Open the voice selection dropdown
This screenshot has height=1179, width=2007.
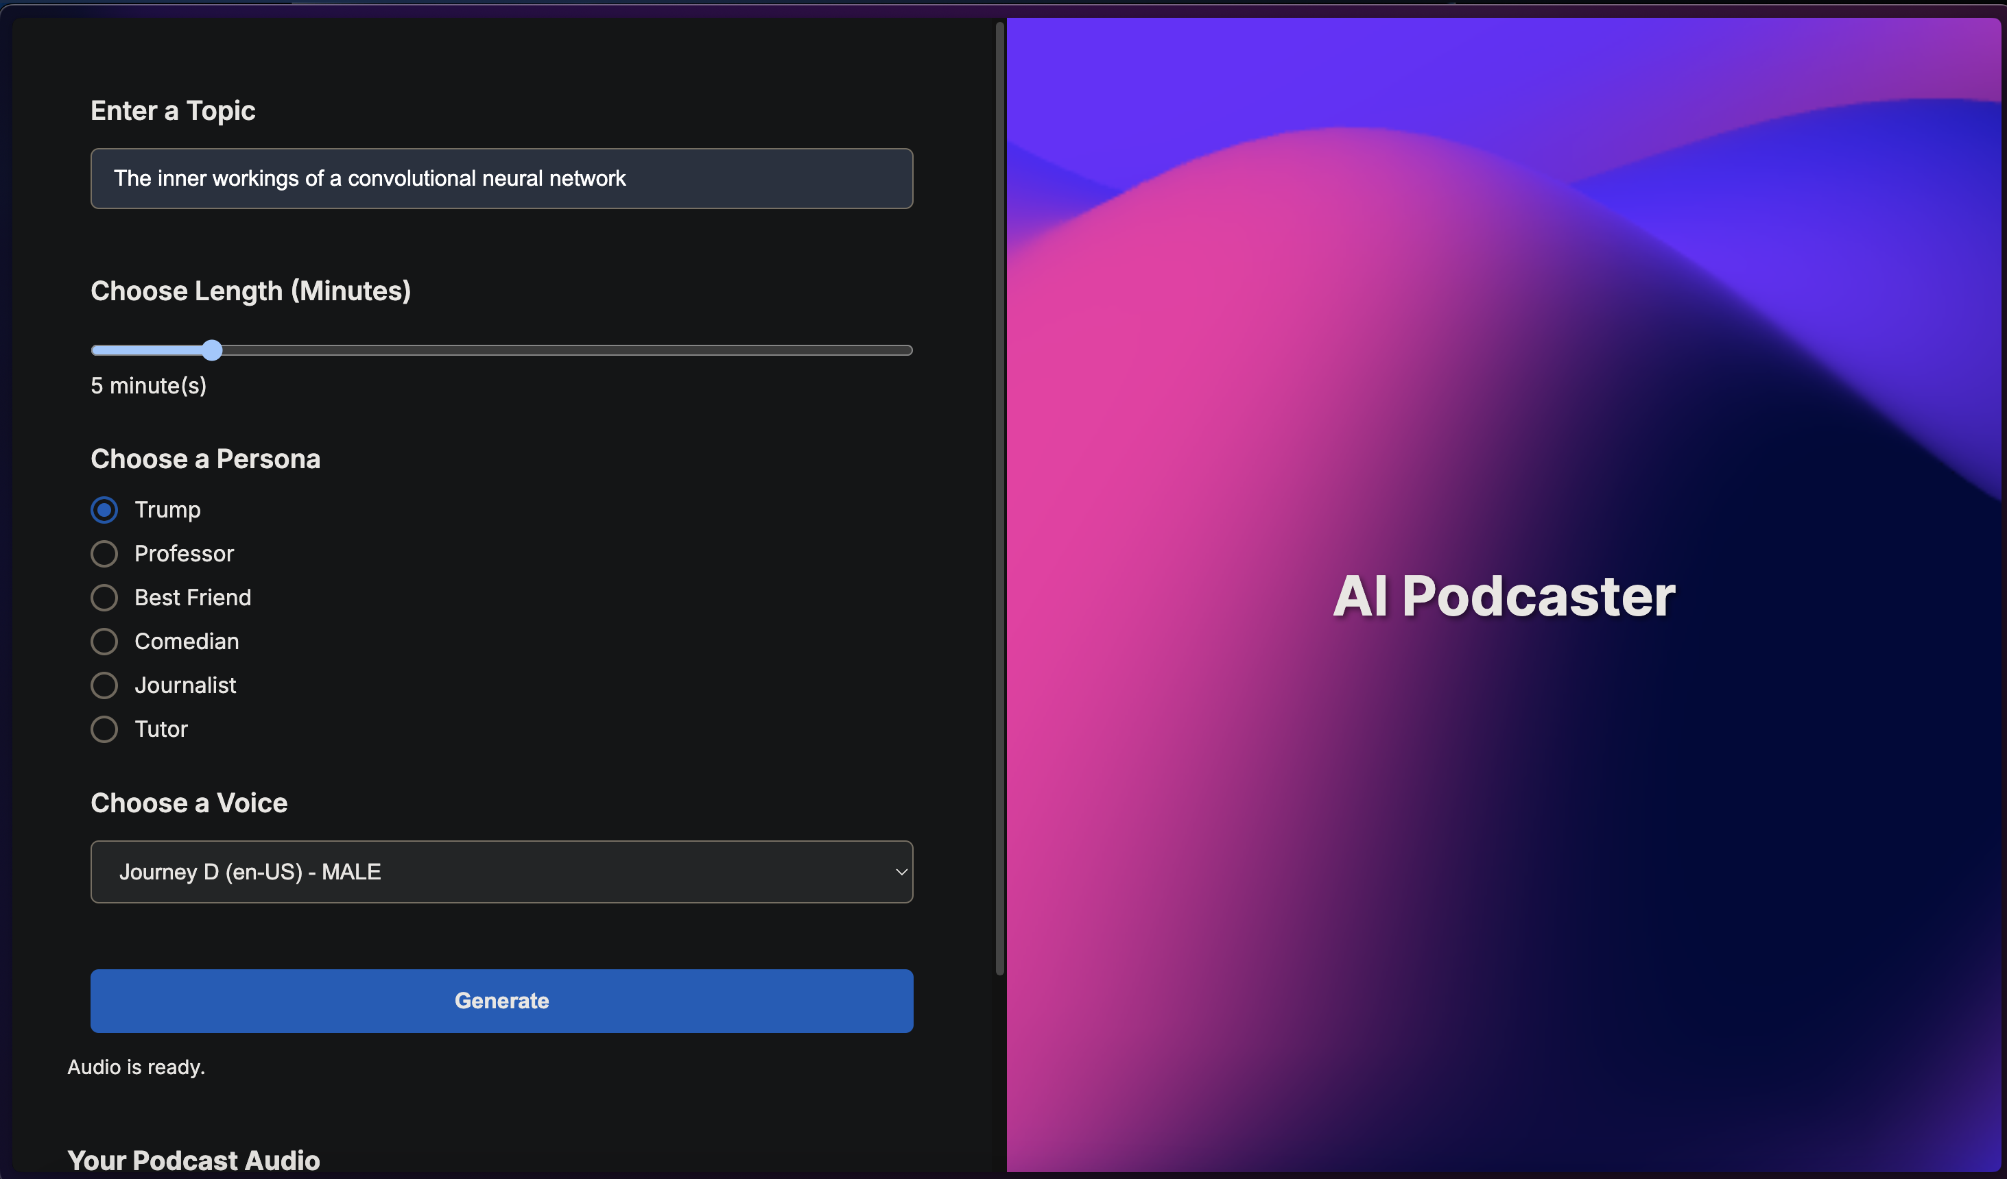point(502,872)
